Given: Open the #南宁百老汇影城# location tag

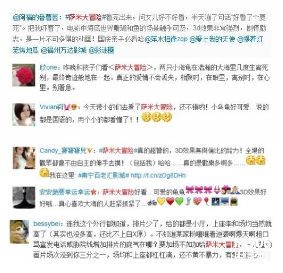Looking at the screenshot, I should 103,175.
